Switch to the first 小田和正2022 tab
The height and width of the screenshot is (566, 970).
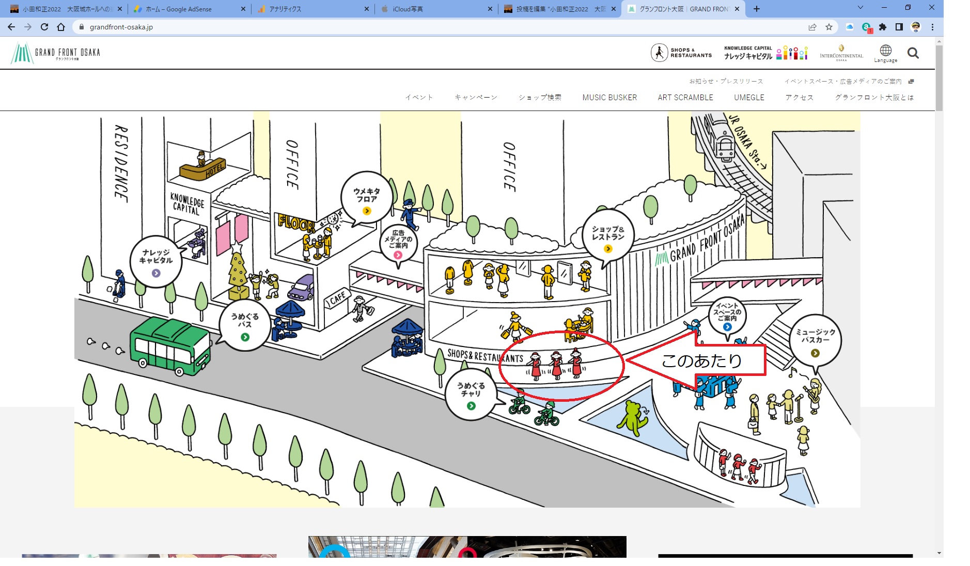(x=67, y=9)
